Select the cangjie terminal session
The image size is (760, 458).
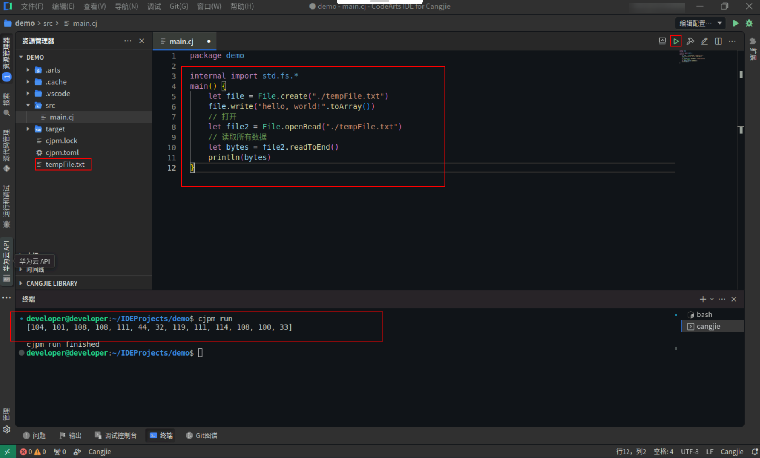click(x=712, y=326)
